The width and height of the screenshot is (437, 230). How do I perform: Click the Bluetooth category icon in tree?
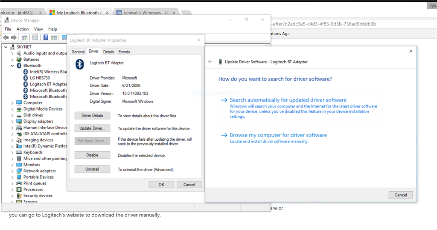(x=19, y=65)
